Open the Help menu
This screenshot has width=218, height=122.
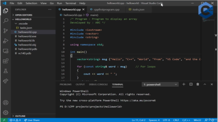[x=82, y=3]
